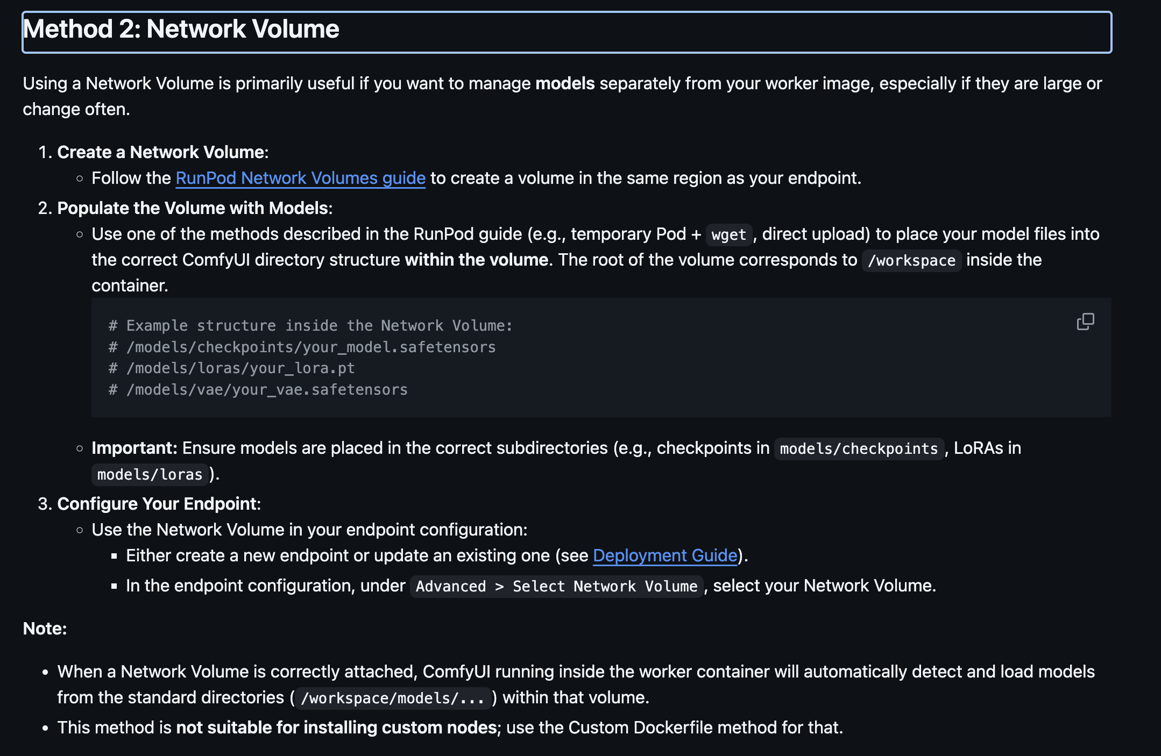Open the Deployment Guide link

click(x=665, y=555)
